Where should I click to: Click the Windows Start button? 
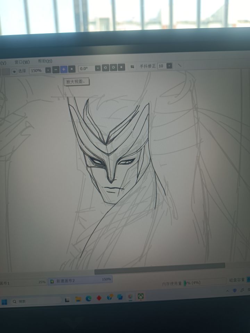(4, 302)
